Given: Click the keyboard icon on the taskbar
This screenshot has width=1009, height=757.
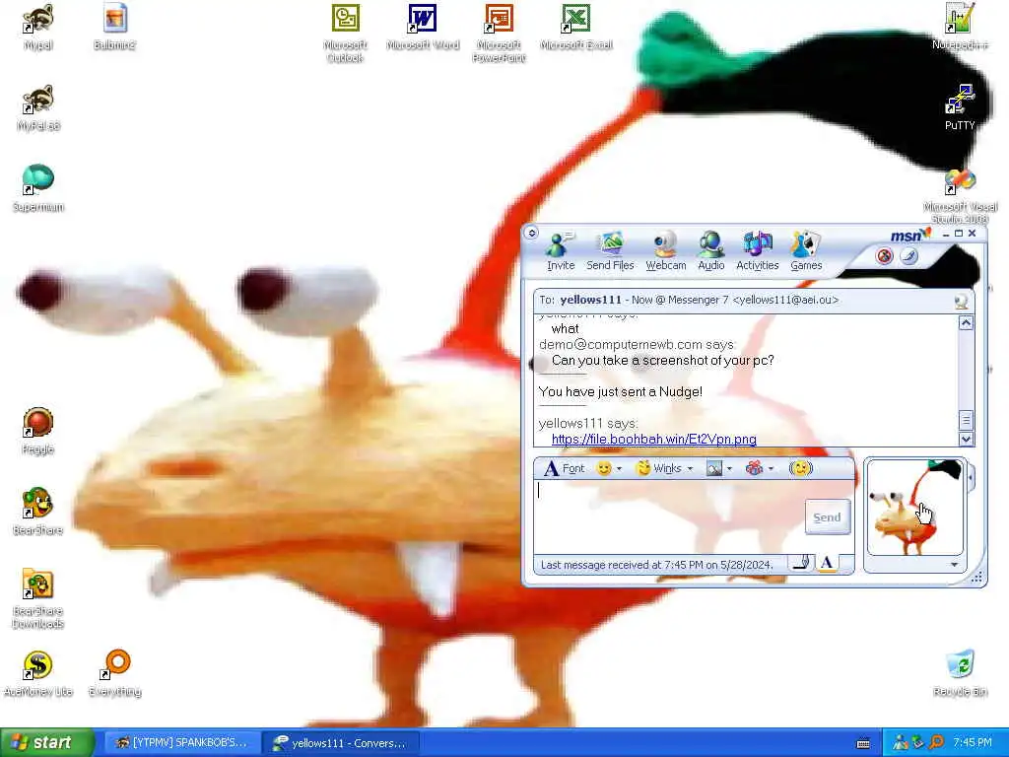Looking at the screenshot, I should pyautogui.click(x=863, y=743).
